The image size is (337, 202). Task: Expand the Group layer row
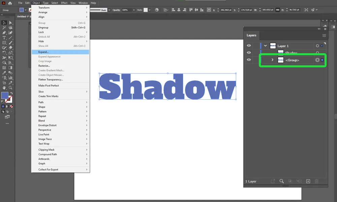coord(272,60)
